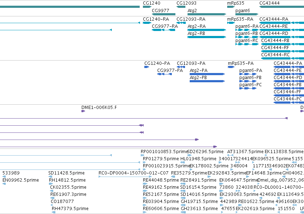
Task: Select transcript CG43444-RF
Action: click(x=283, y=51)
